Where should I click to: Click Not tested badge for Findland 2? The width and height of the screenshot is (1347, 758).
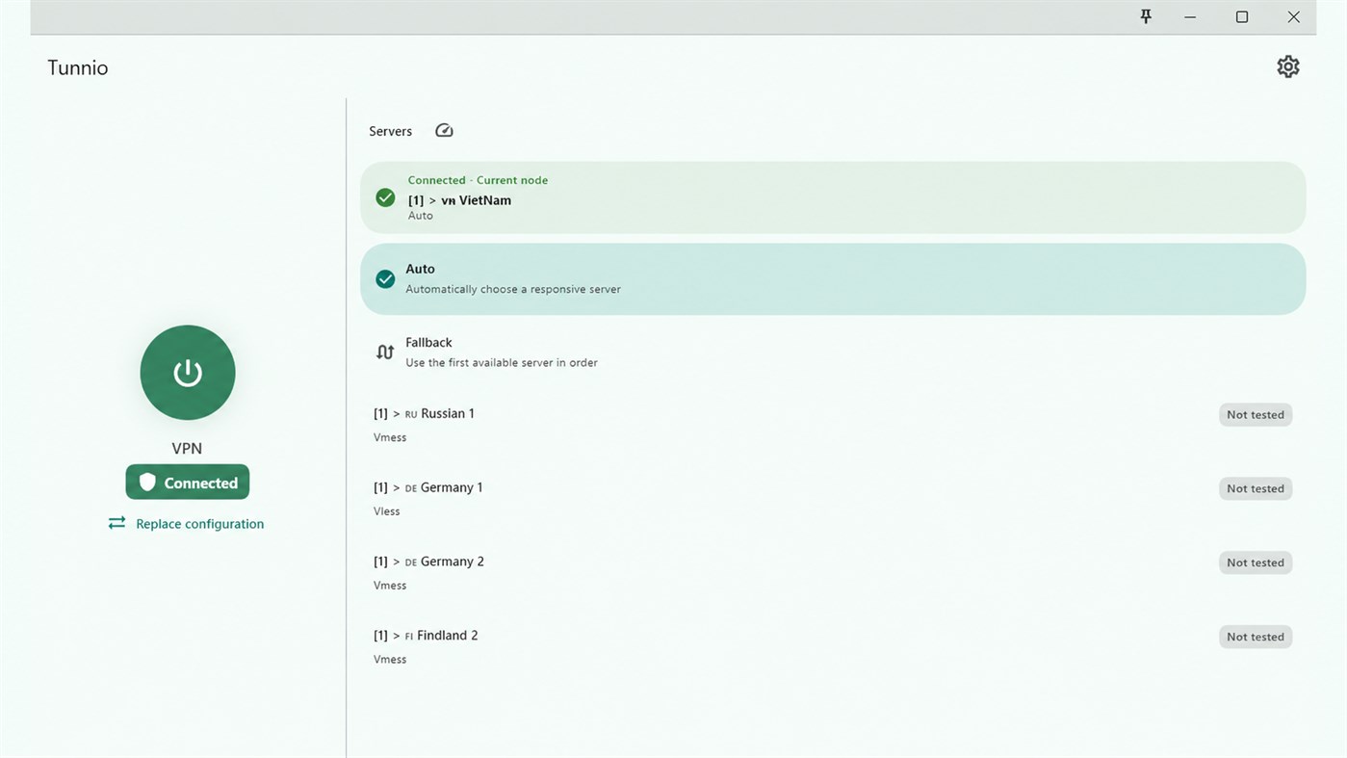tap(1256, 638)
